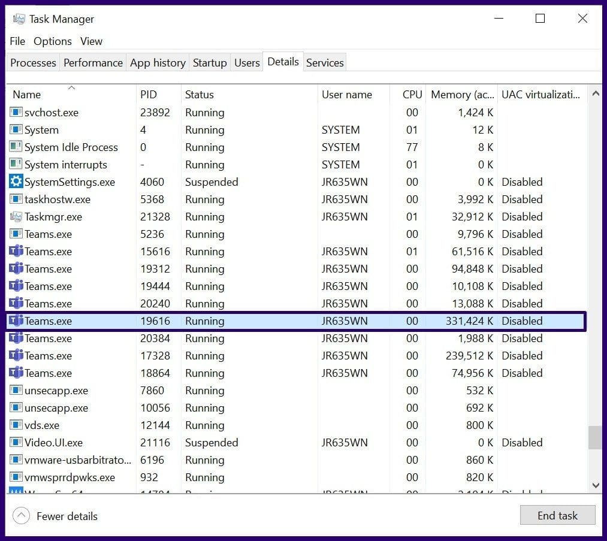Click the Suspended status of Video.UI.exe
607x541 pixels.
pos(212,442)
